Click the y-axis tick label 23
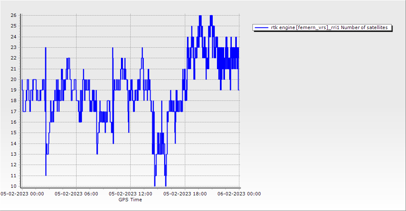406x211 pixels. (14, 47)
